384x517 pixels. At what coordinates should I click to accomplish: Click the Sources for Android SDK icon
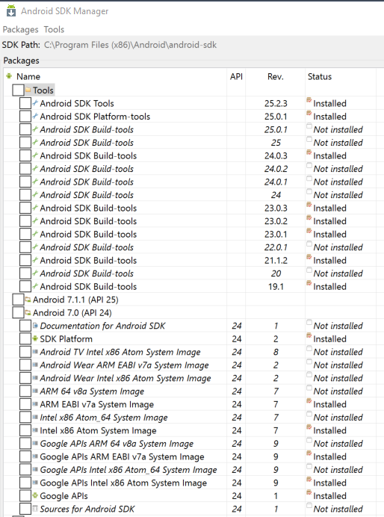35,509
